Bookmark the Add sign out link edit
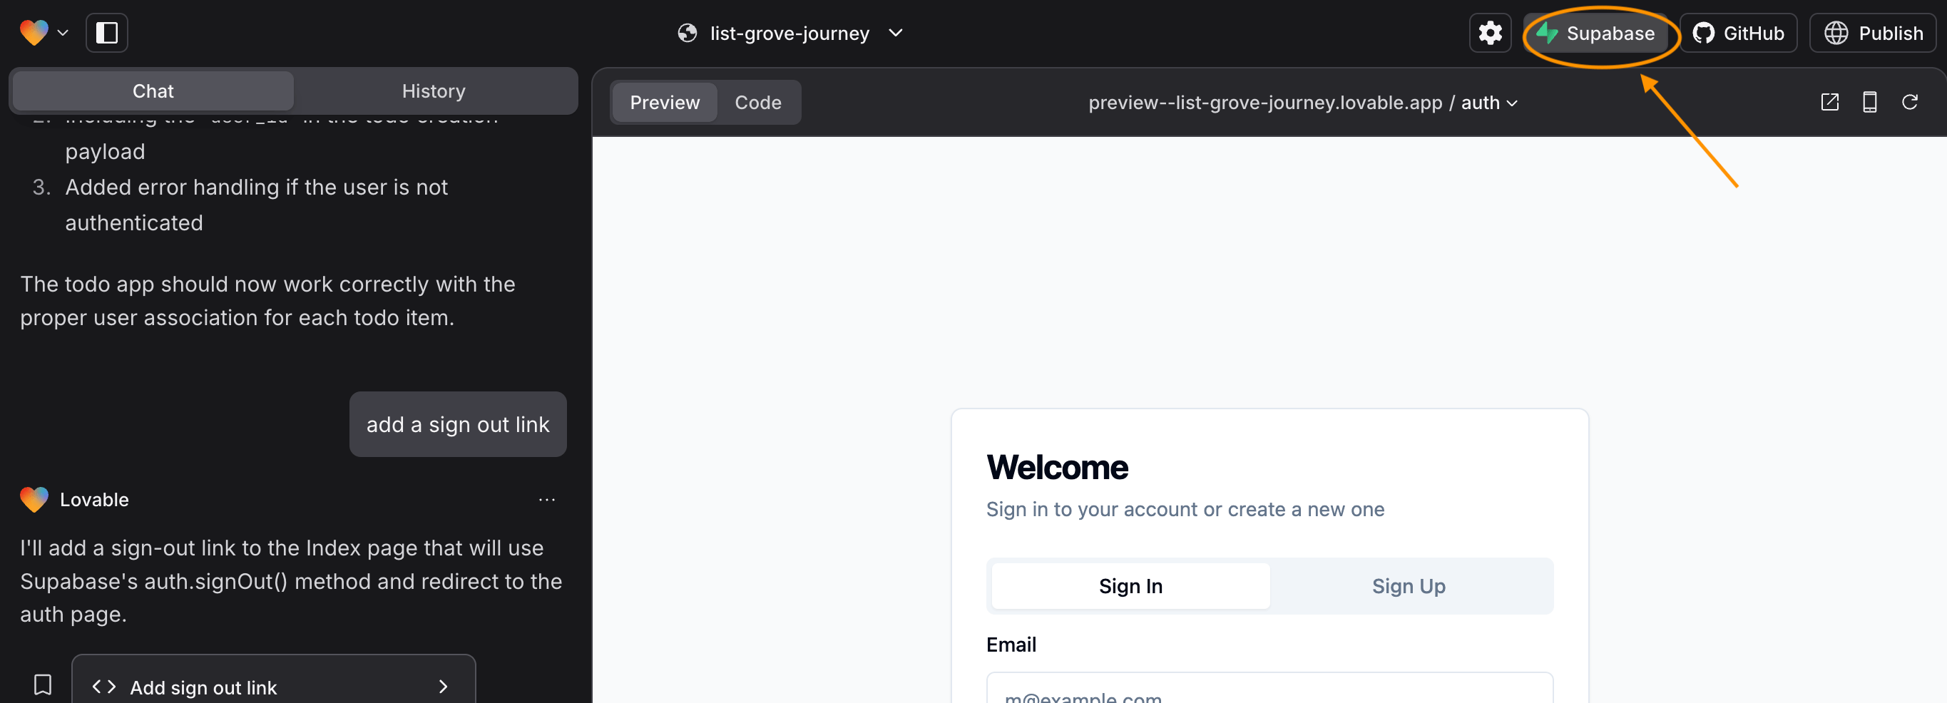 [x=43, y=685]
